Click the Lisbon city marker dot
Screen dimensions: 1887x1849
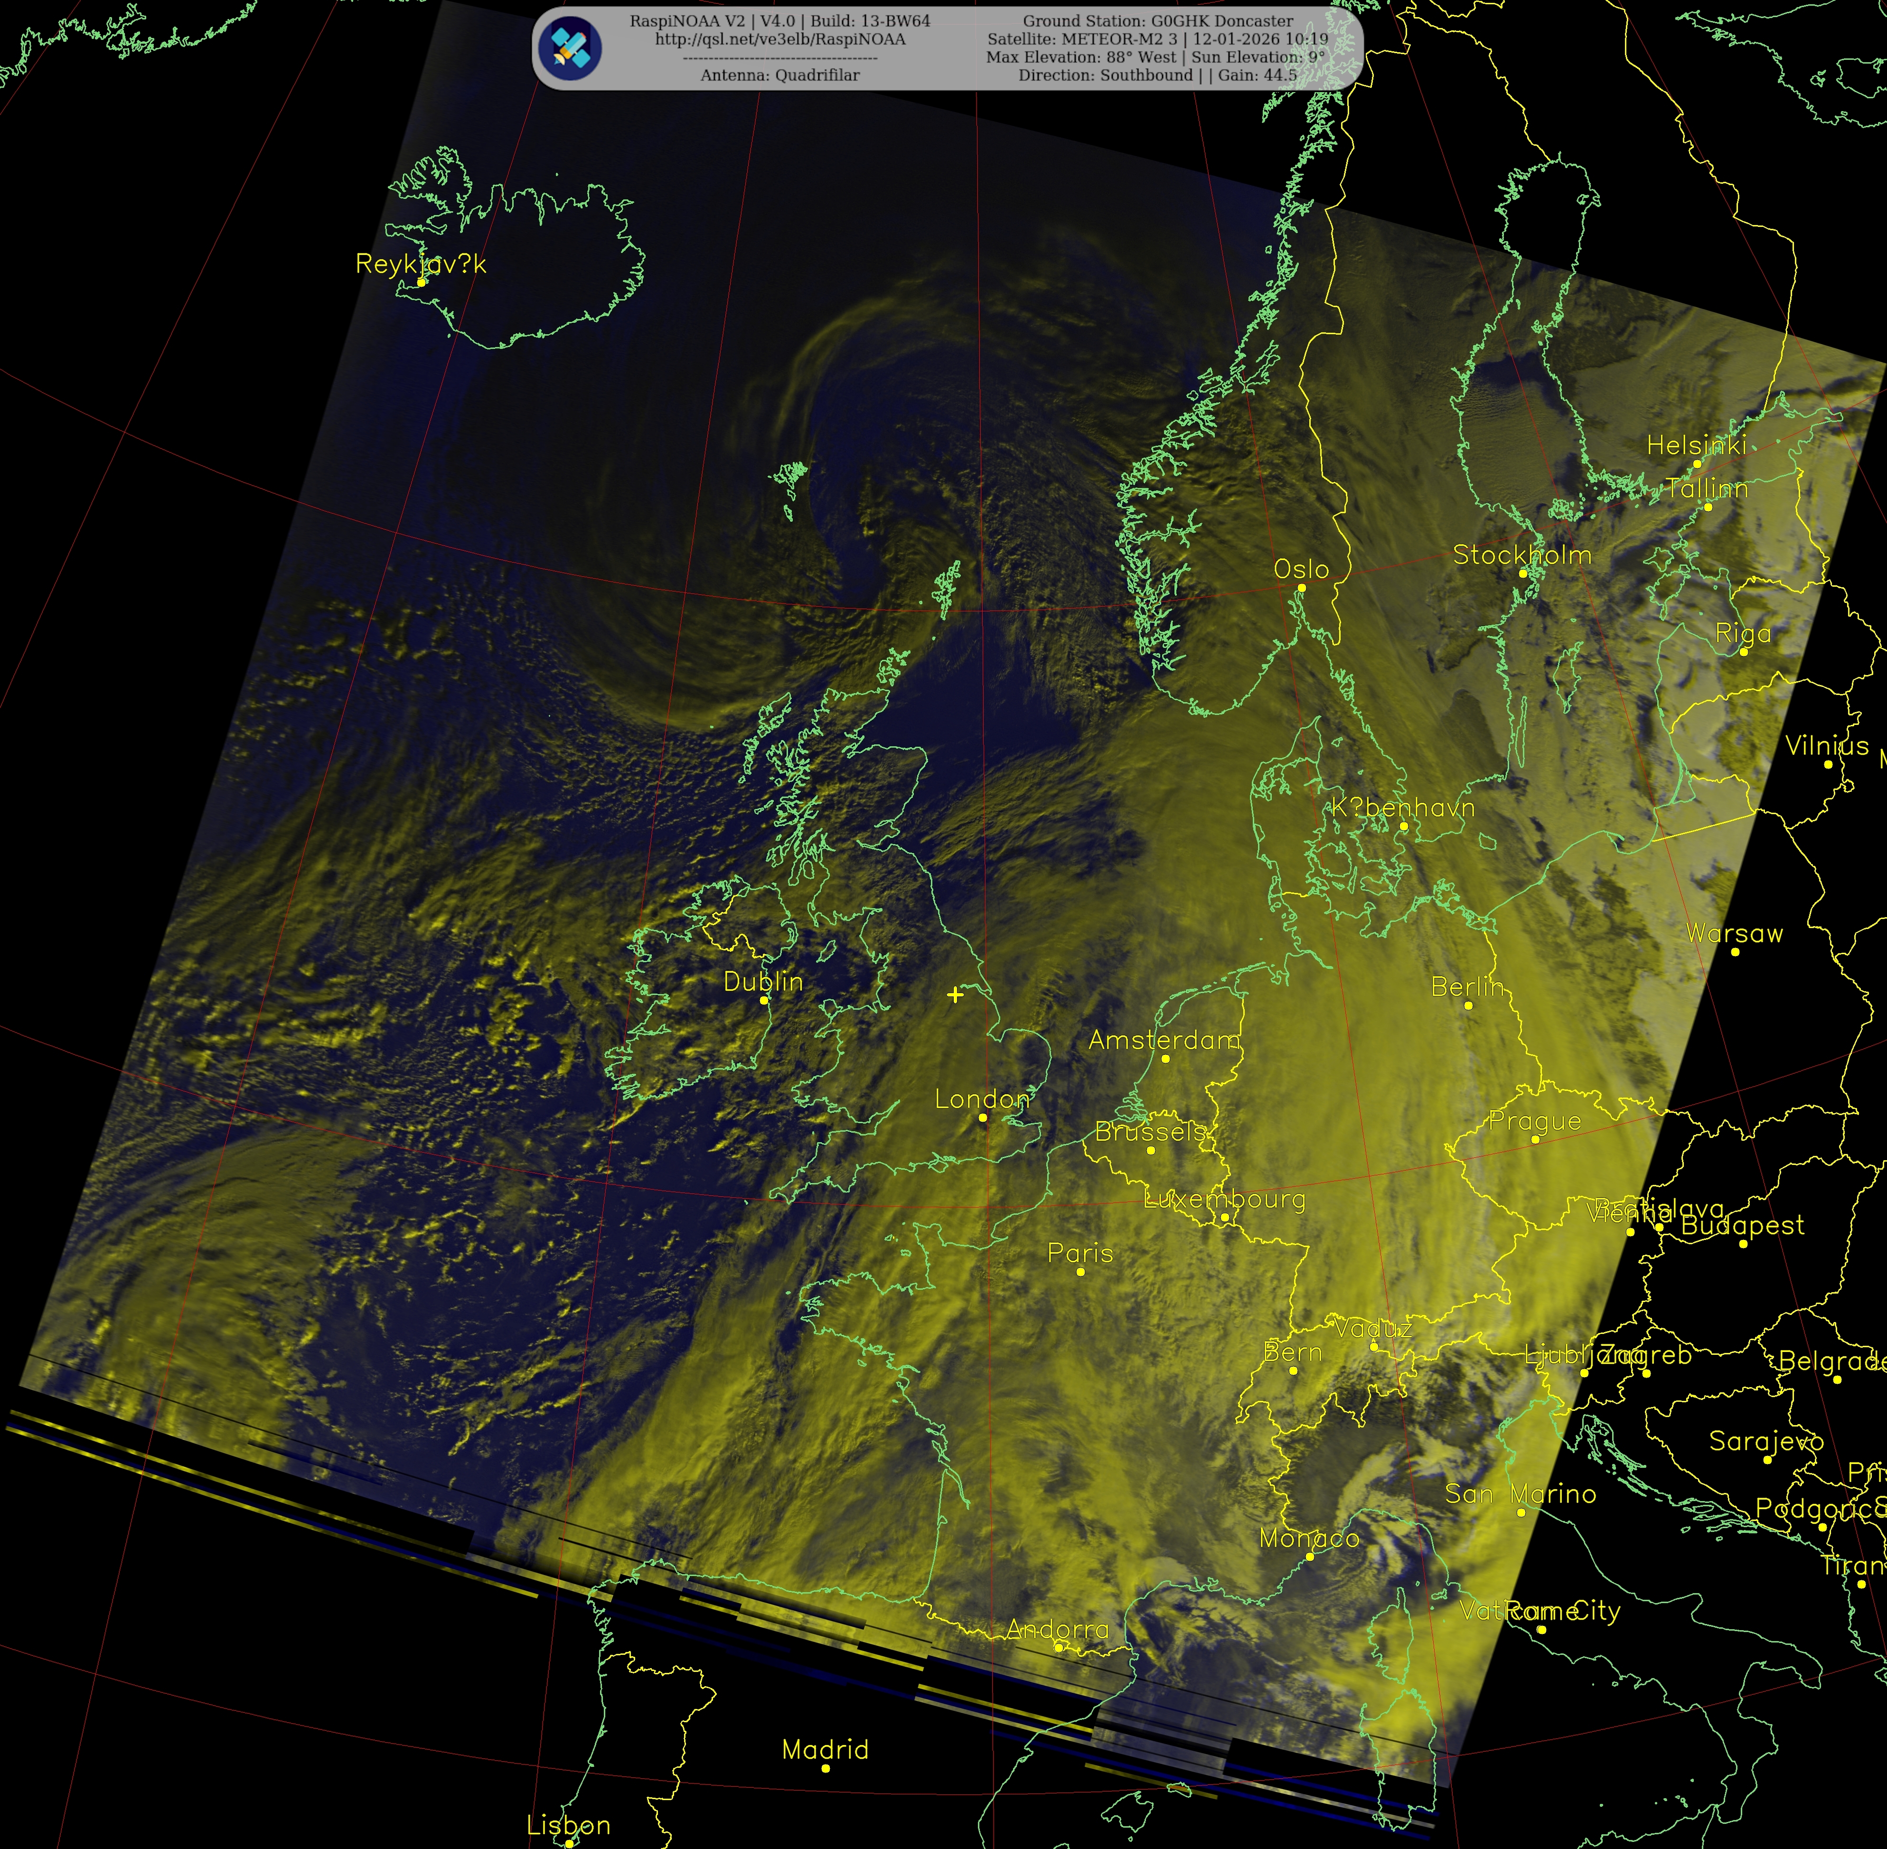coord(569,1844)
